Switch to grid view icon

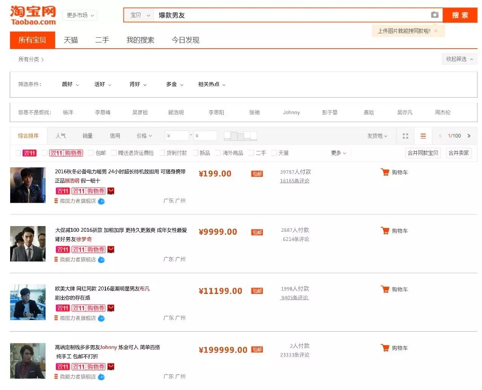coord(406,136)
